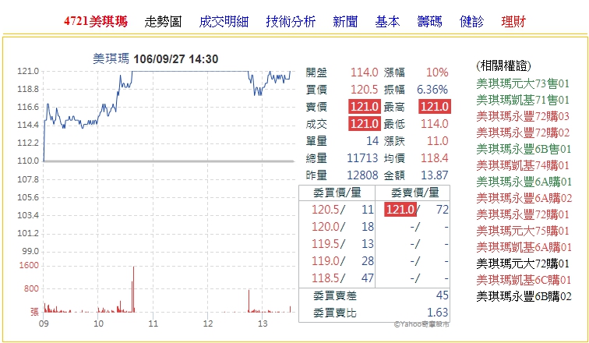Screen dimensions: 589x343
Task: Click the 總量 value 11713
Action: tap(362, 157)
